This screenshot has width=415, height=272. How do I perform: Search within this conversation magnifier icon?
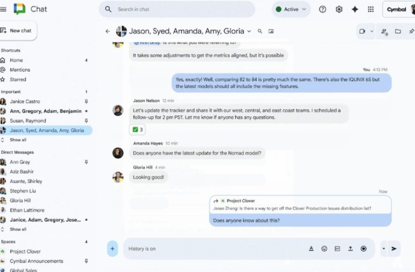tap(260, 31)
